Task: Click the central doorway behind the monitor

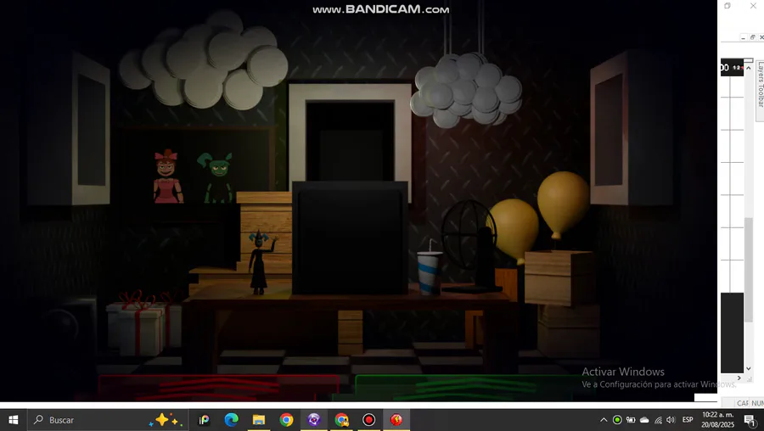Action: (350, 141)
